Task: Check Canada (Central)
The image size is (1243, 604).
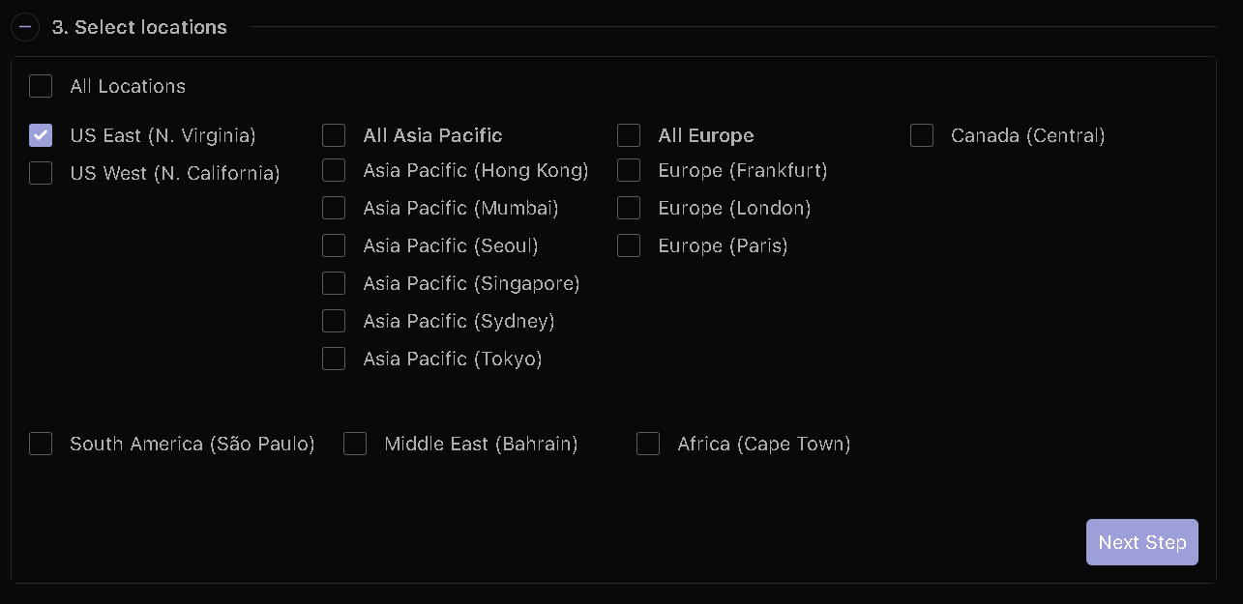Action: (x=922, y=135)
